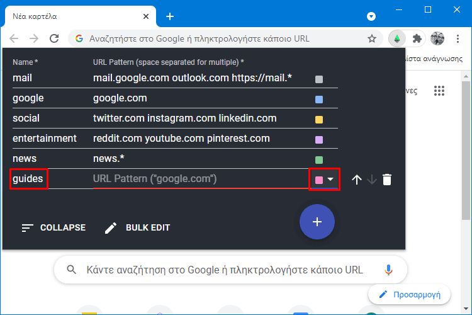This screenshot has height=315, width=472.
Task: Click the collapse lines icon
Action: click(x=28, y=228)
